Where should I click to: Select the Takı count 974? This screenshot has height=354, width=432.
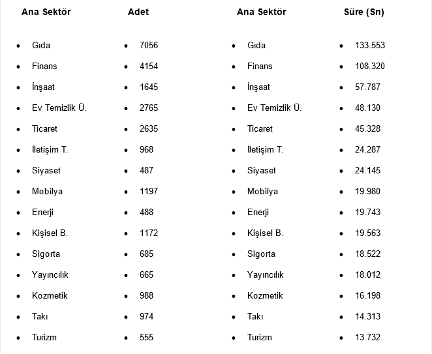tap(147, 317)
